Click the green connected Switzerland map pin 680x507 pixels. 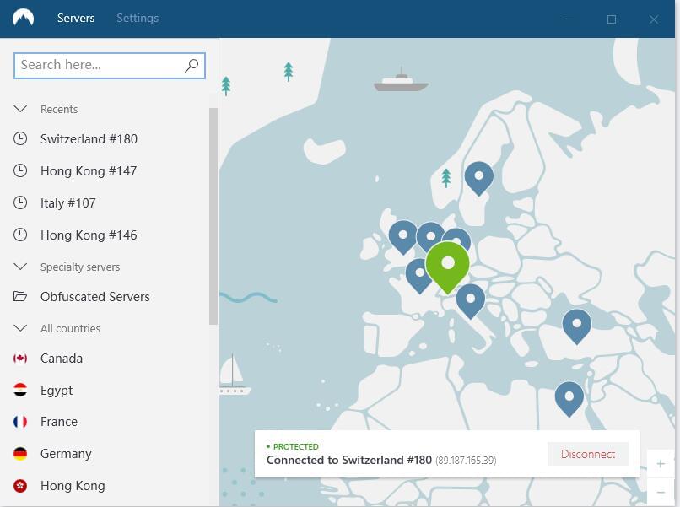click(447, 267)
